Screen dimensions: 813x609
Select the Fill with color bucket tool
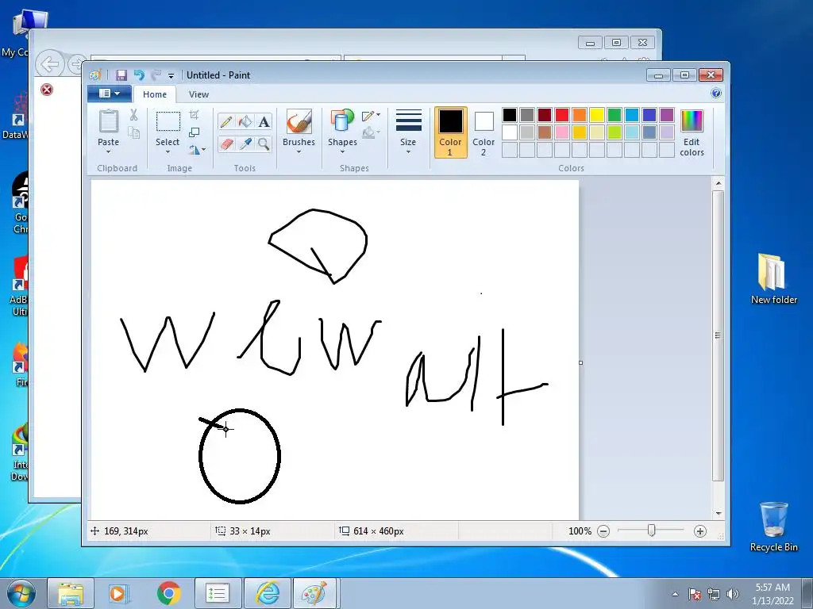pyautogui.click(x=245, y=121)
